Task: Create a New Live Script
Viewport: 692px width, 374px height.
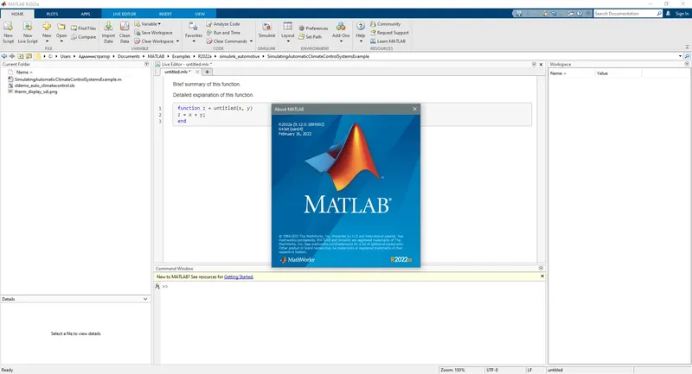Action: 28,32
